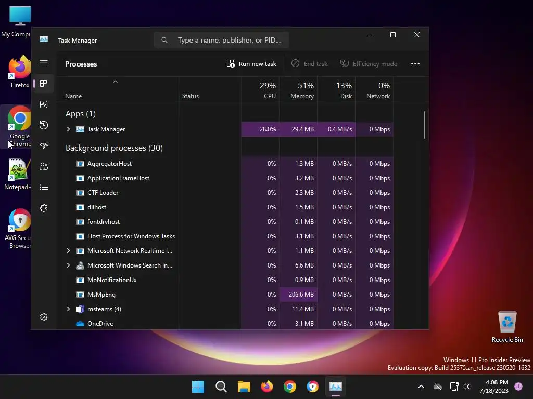Open taskbar Search icon

point(221,387)
